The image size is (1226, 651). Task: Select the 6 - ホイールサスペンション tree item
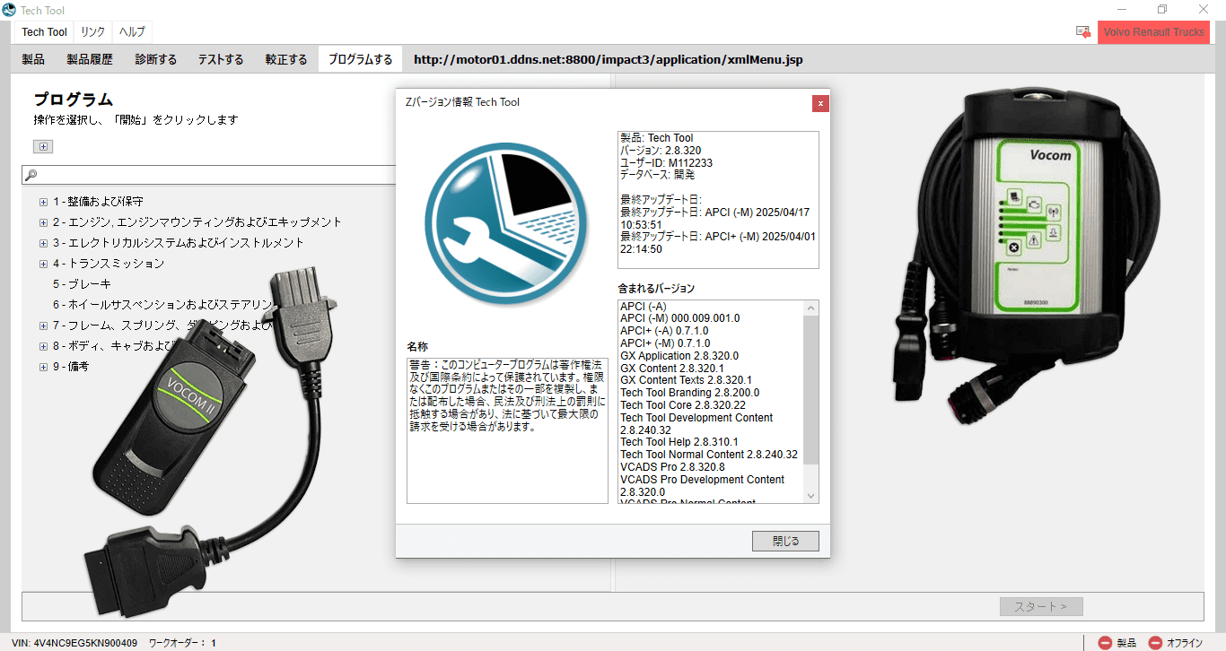tap(162, 305)
